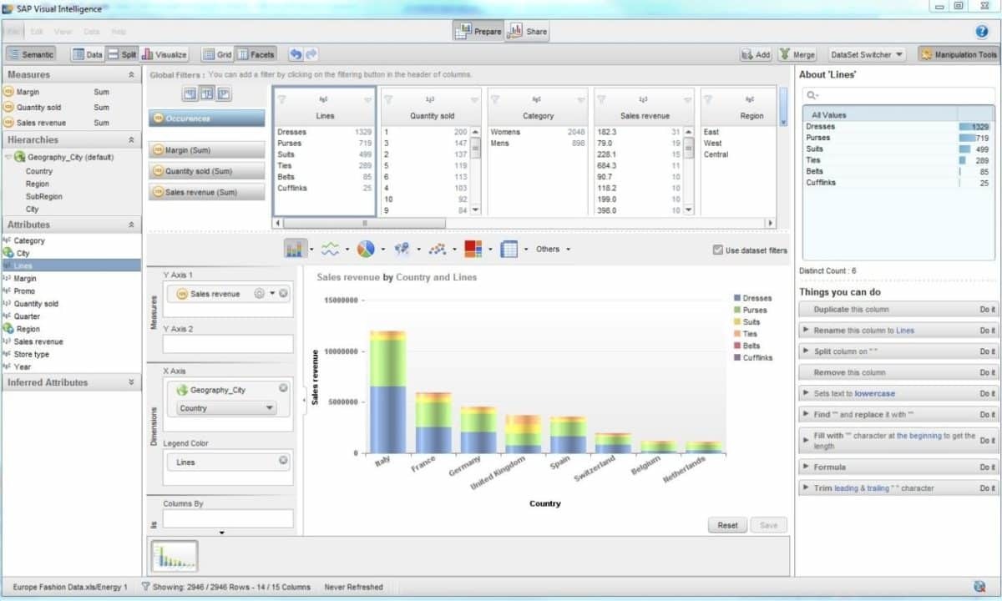
Task: Remove Sales revenue from Y Axis 1
Action: pos(283,294)
